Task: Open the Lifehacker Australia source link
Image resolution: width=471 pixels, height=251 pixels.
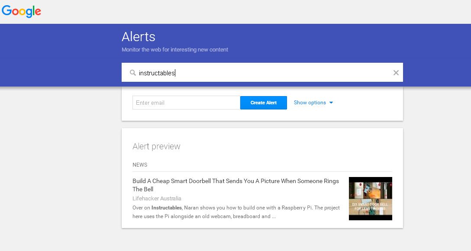Action: point(157,198)
